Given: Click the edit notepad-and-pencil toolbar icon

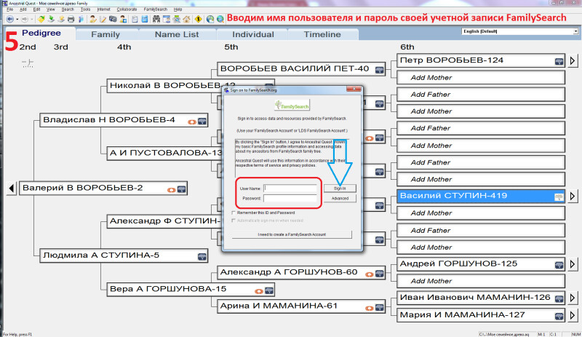Looking at the screenshot, I should click(103, 19).
